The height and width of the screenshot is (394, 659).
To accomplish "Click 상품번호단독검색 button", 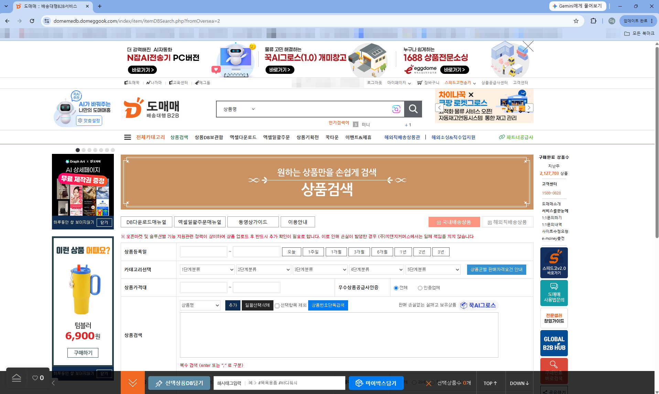I will pos(328,305).
